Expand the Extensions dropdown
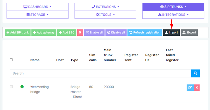210x110 pixels. coord(105,7)
